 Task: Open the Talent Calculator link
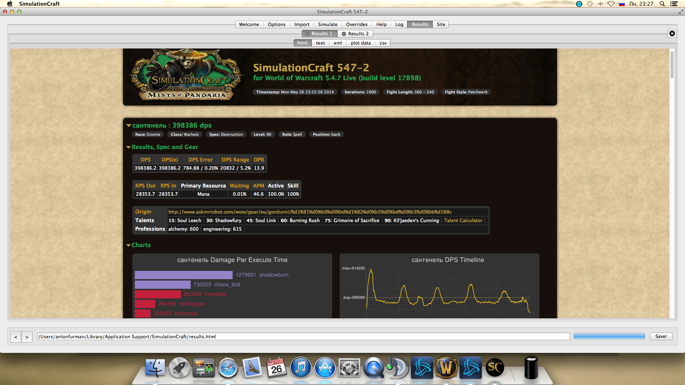point(463,220)
